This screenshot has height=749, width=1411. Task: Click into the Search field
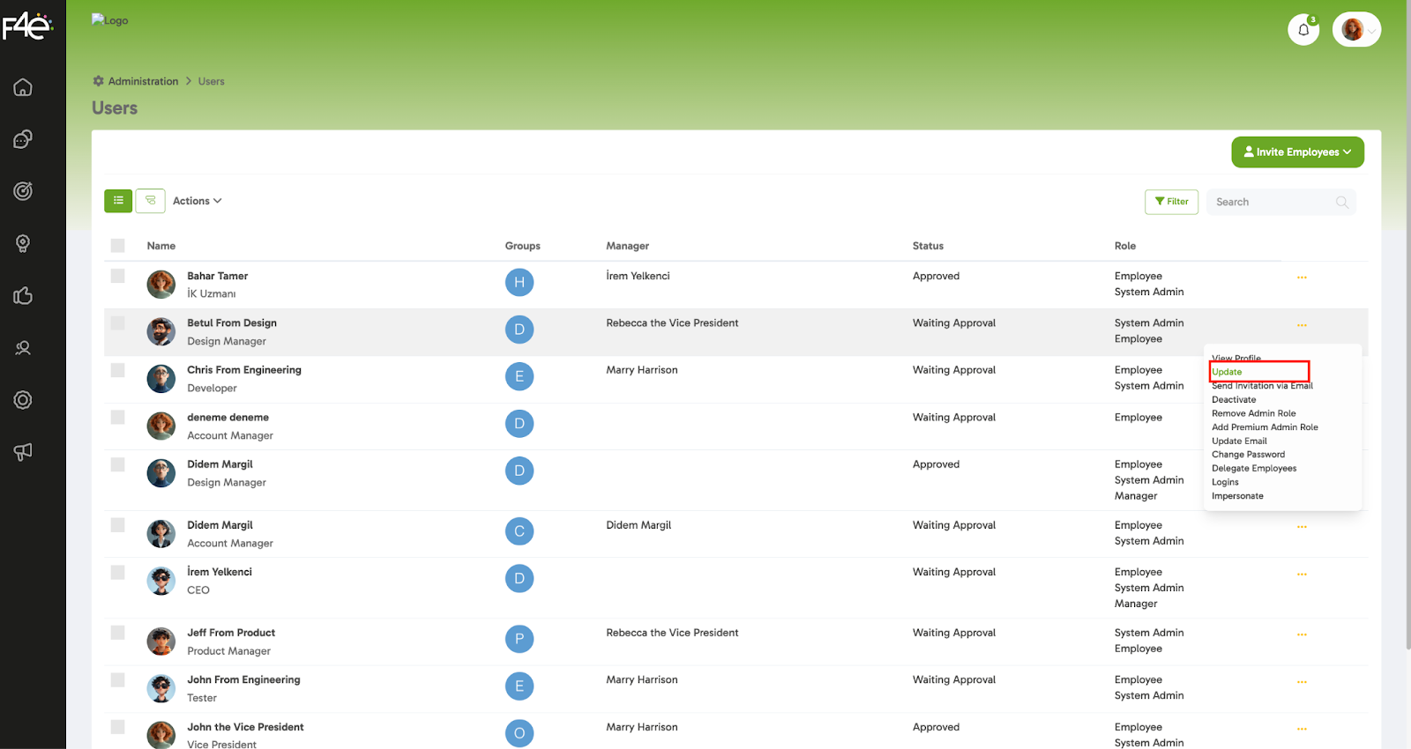pos(1273,202)
